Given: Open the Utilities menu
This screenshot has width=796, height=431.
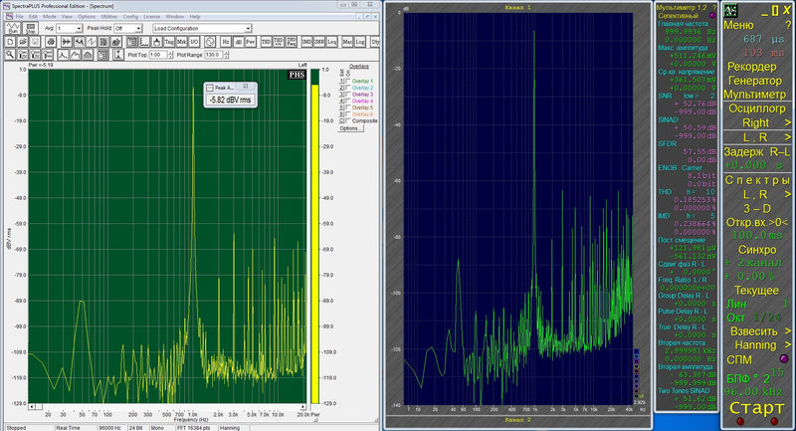Looking at the screenshot, I should (109, 17).
